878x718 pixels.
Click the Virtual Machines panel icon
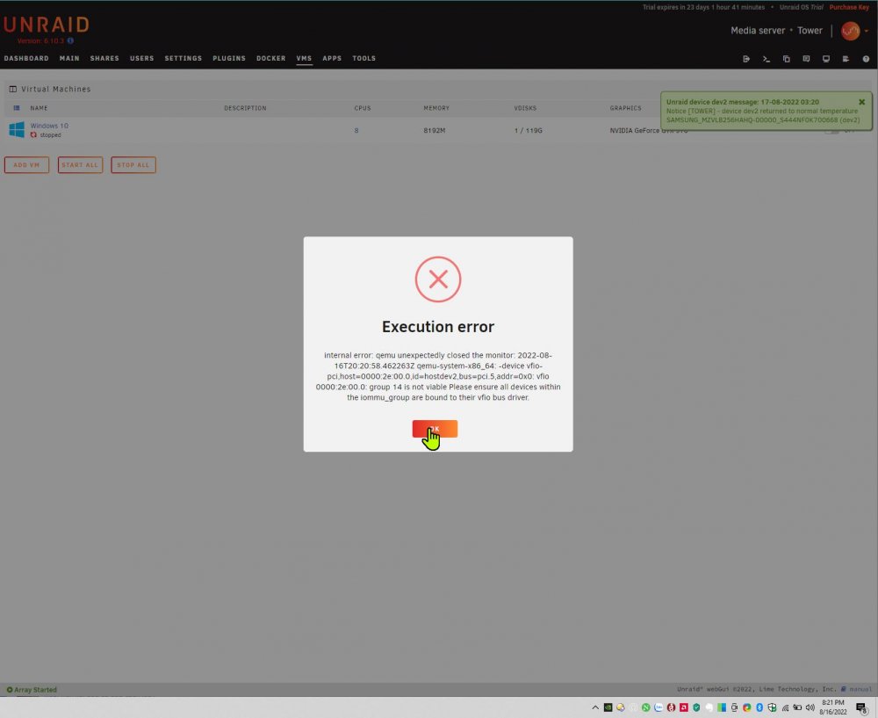pos(13,89)
